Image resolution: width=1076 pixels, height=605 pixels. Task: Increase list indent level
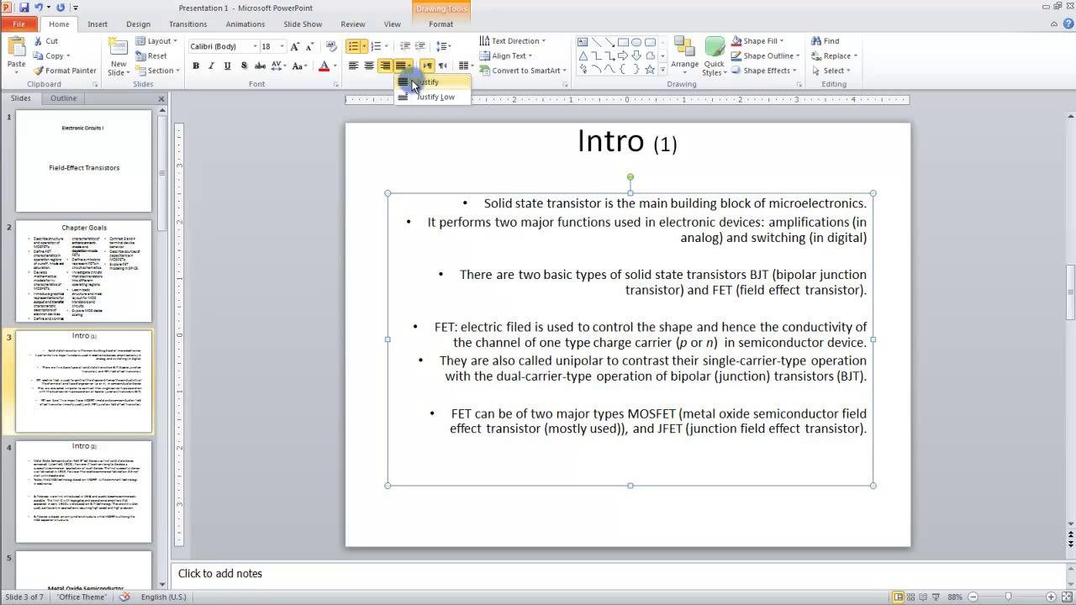point(421,46)
